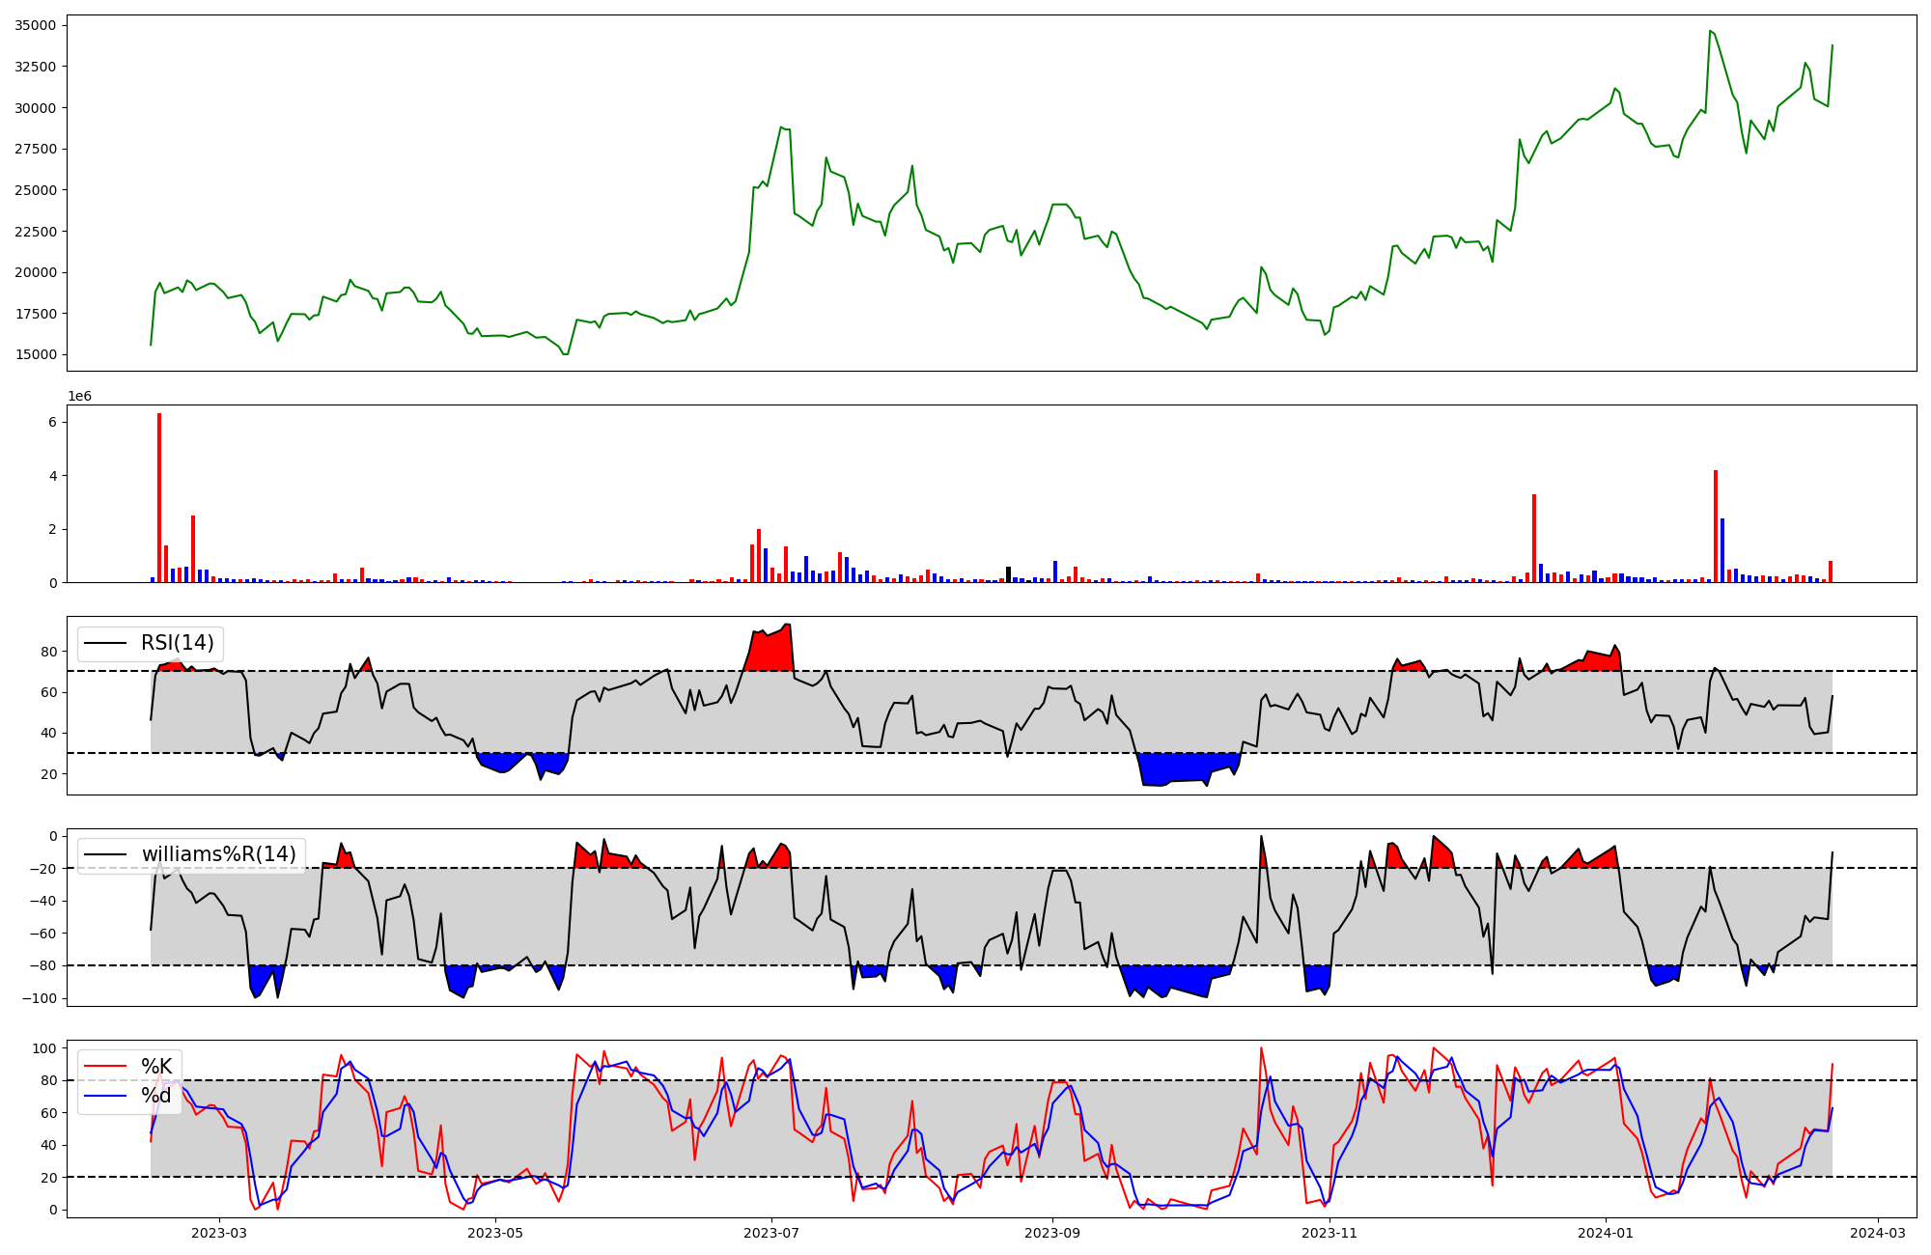This screenshot has width=1931, height=1255.
Task: Select the red %K legend entry
Action: (129, 1066)
